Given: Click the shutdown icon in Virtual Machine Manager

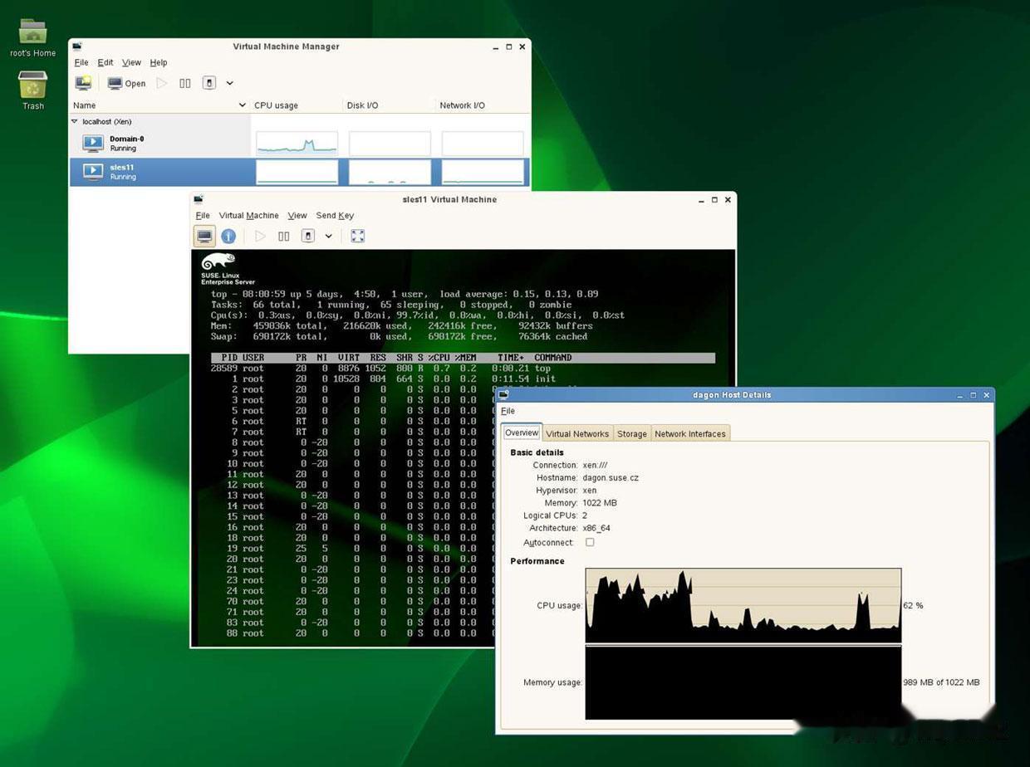Looking at the screenshot, I should pyautogui.click(x=209, y=83).
